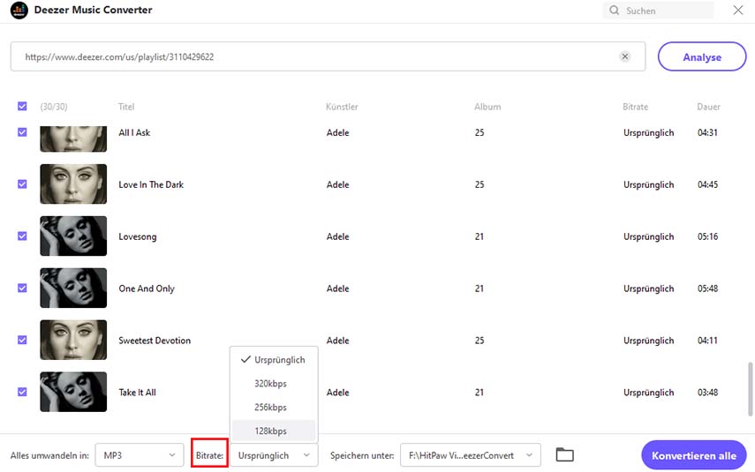
Task: Uncheck the Love In The Dark checkbox
Action: tap(22, 184)
